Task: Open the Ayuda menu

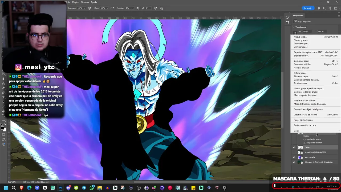Action: click(x=94, y=2)
